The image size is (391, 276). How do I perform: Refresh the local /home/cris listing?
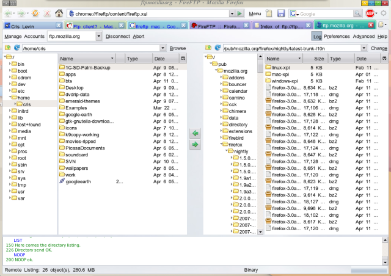[16, 48]
